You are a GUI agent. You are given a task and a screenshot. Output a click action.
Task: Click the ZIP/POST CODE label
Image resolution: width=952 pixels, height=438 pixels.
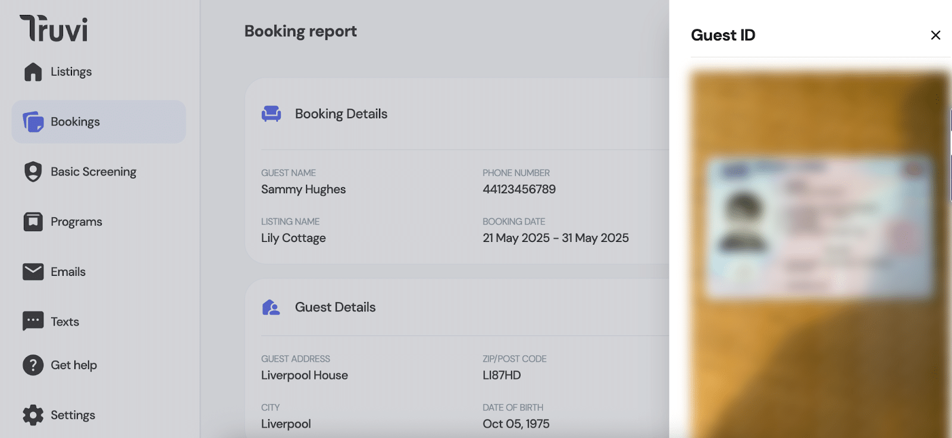click(x=515, y=359)
